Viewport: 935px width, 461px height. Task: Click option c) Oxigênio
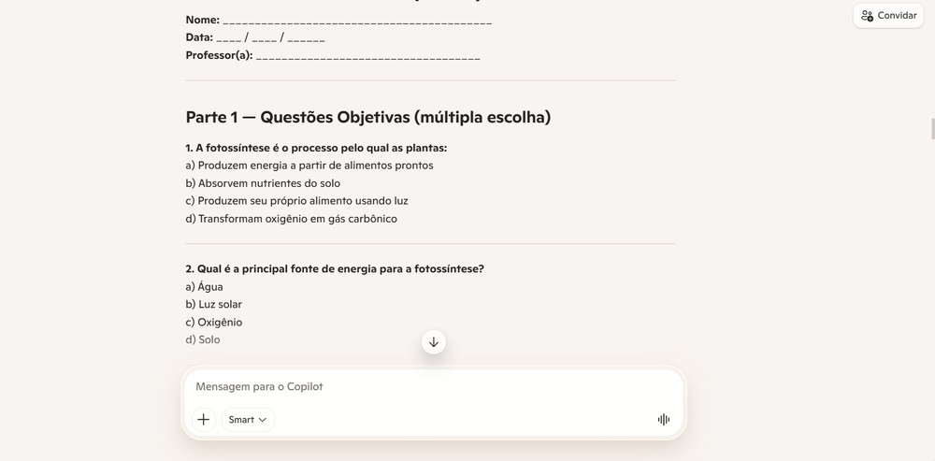click(x=214, y=322)
